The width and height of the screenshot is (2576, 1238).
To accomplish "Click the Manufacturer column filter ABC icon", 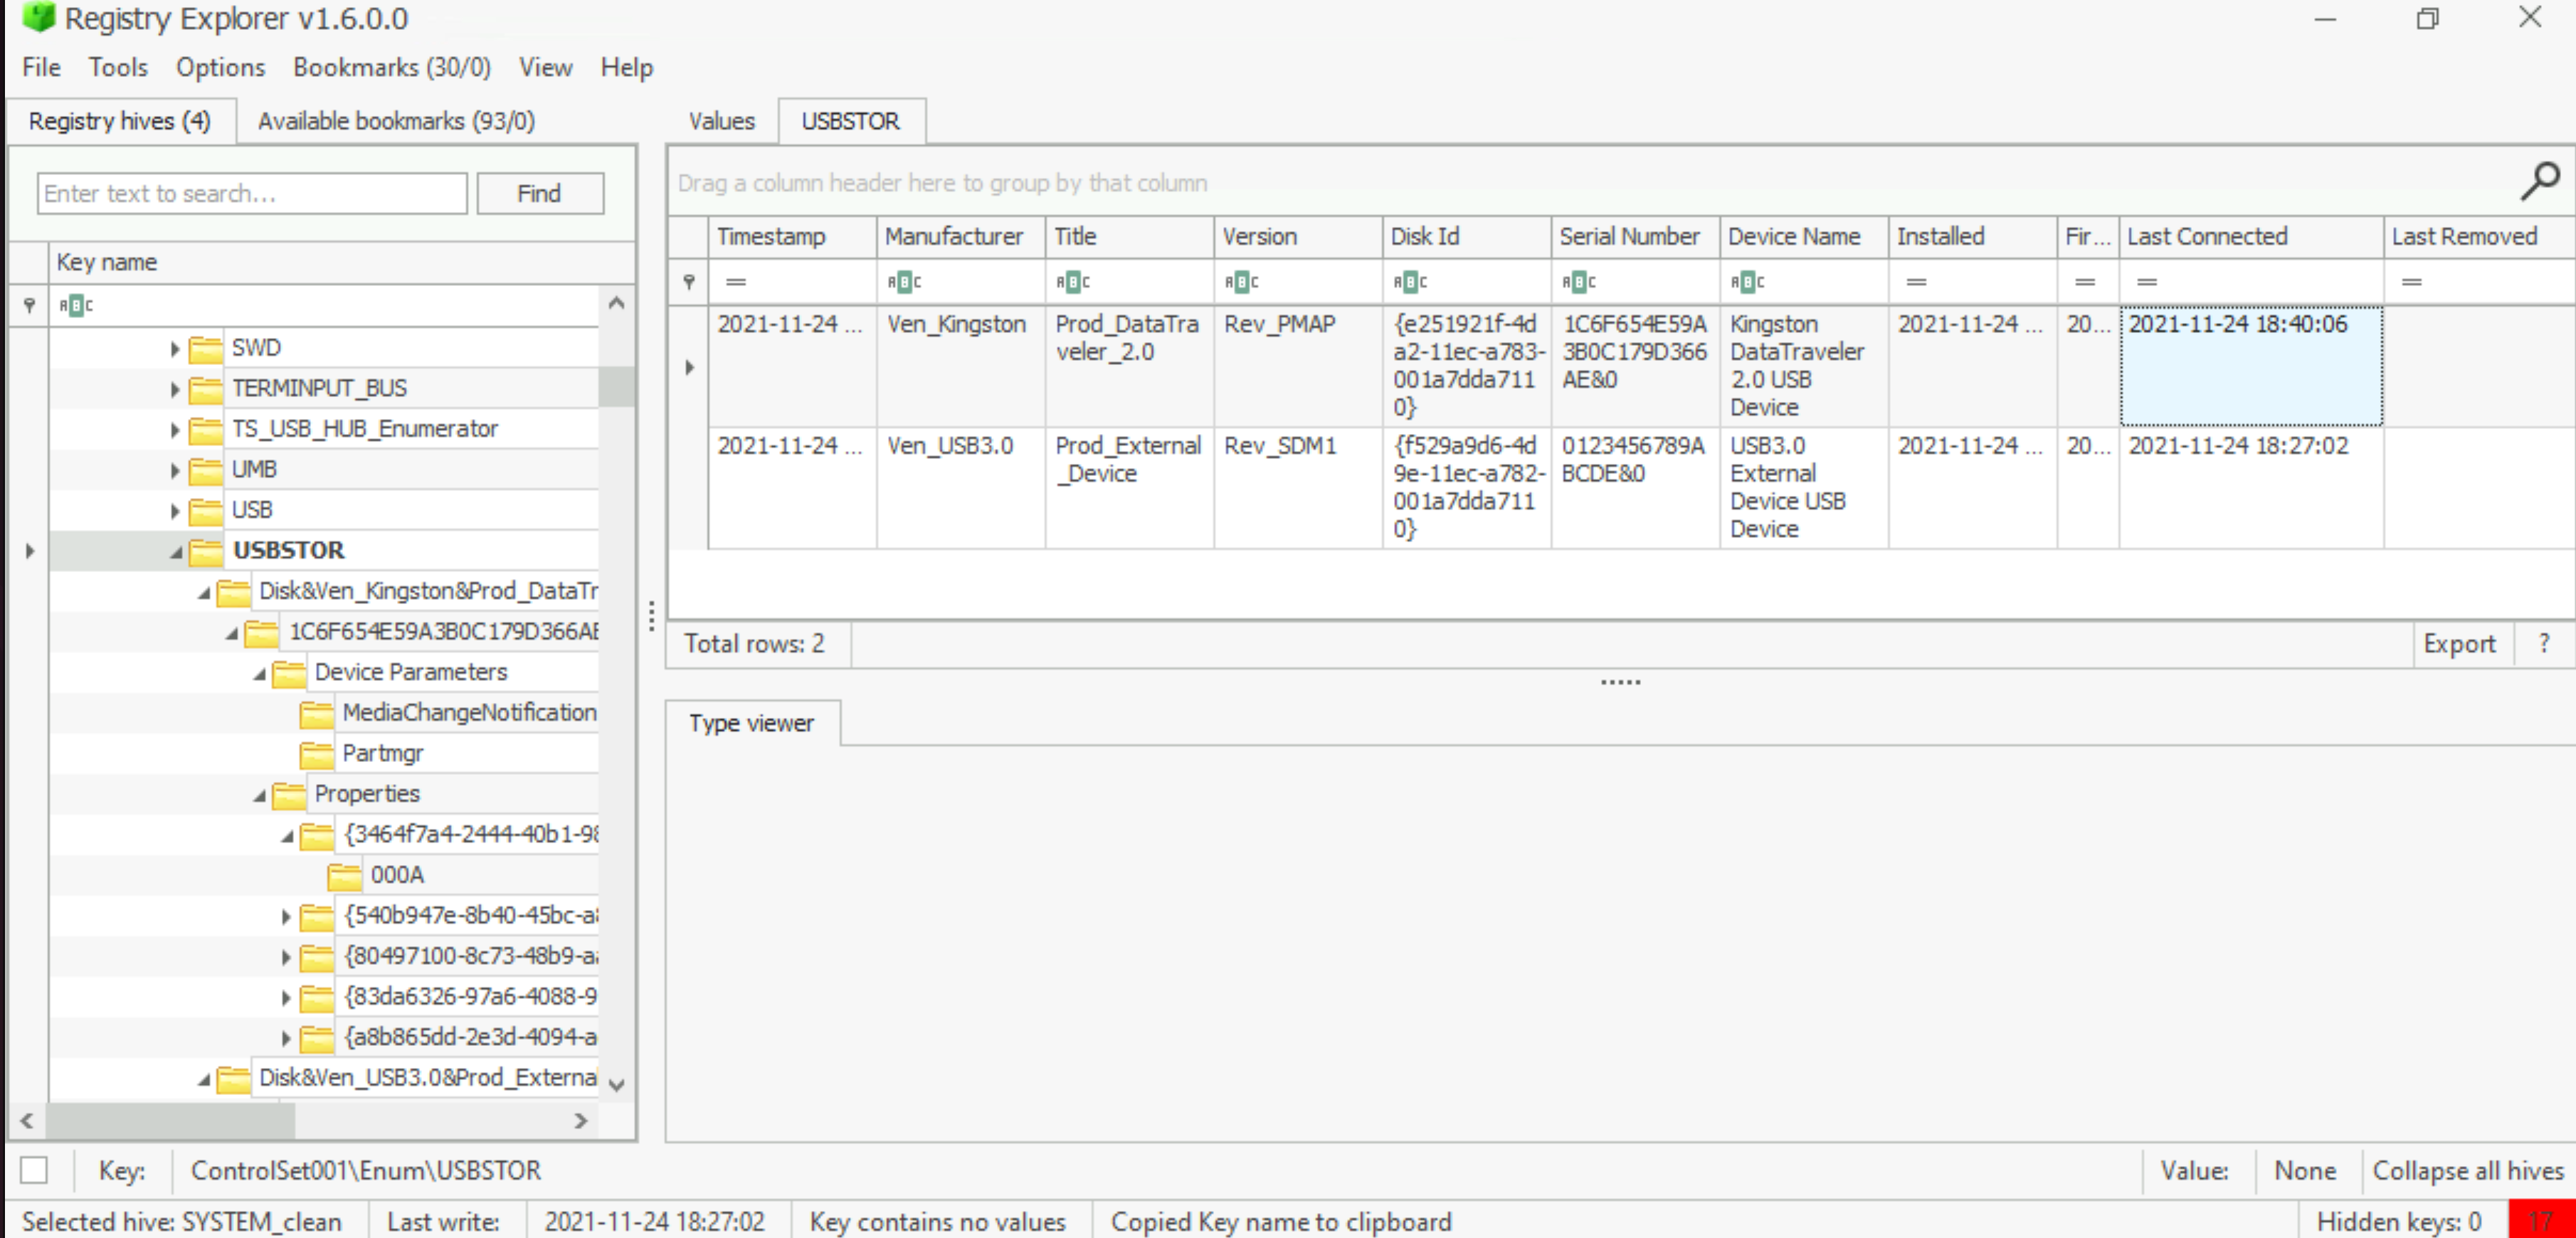I will (x=904, y=282).
